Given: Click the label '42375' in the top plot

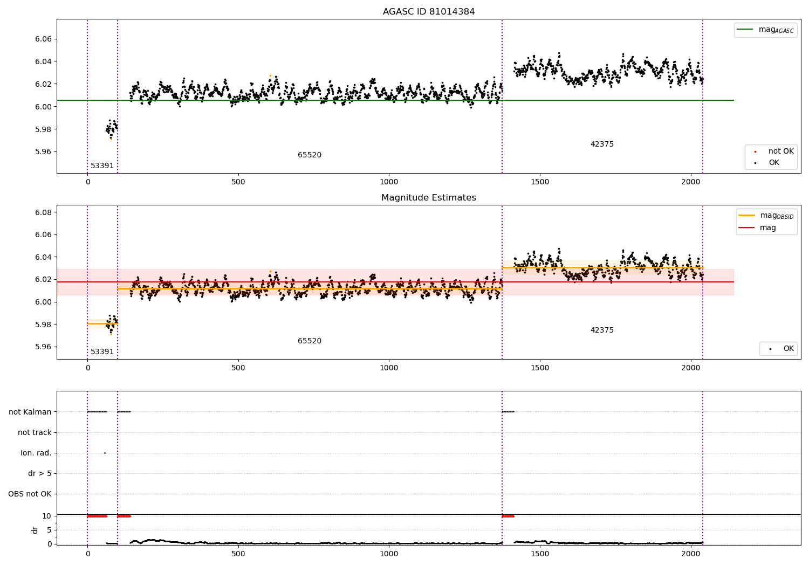Looking at the screenshot, I should [x=602, y=144].
